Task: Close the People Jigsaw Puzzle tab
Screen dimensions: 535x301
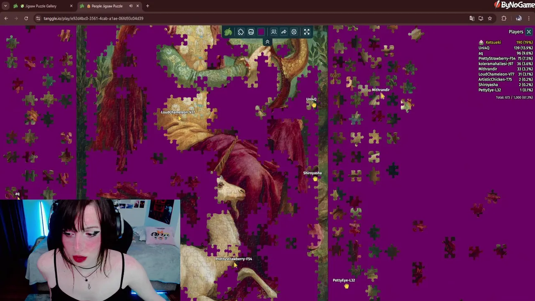Action: point(138,6)
